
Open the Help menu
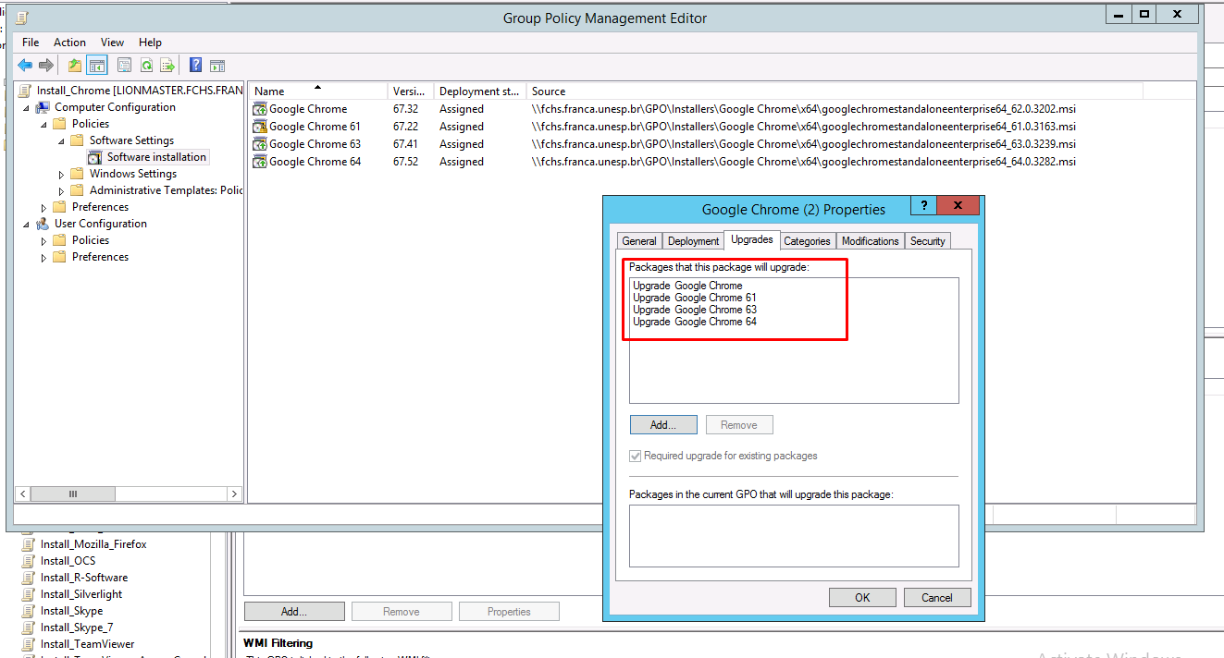pos(150,43)
